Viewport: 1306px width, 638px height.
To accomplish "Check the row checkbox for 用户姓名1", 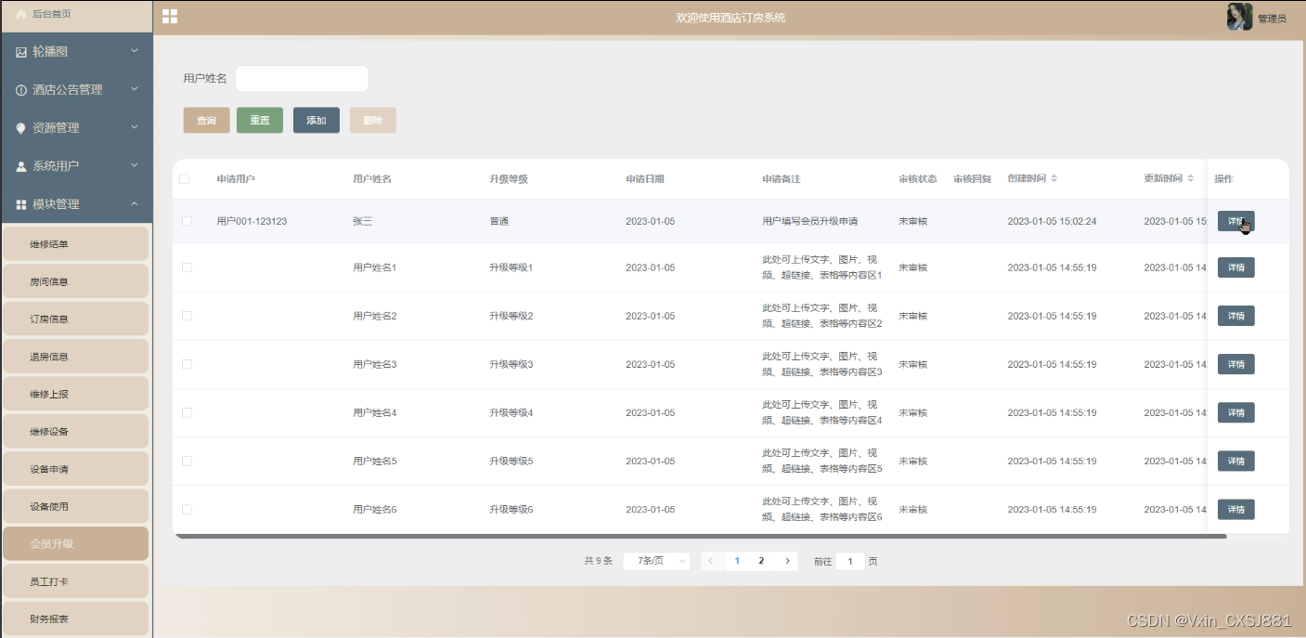I will tap(187, 267).
